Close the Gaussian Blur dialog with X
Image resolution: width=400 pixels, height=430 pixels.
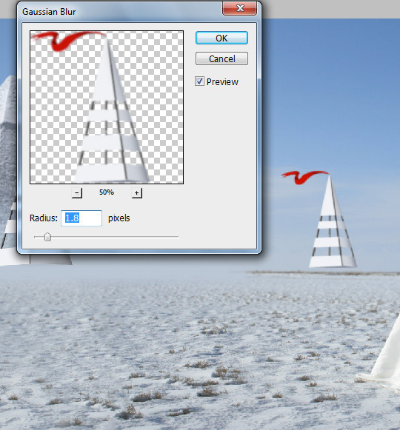[240, 8]
